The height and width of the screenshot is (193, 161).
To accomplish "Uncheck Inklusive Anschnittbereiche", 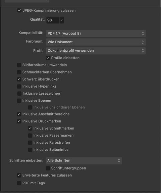I will coord(19,114).
